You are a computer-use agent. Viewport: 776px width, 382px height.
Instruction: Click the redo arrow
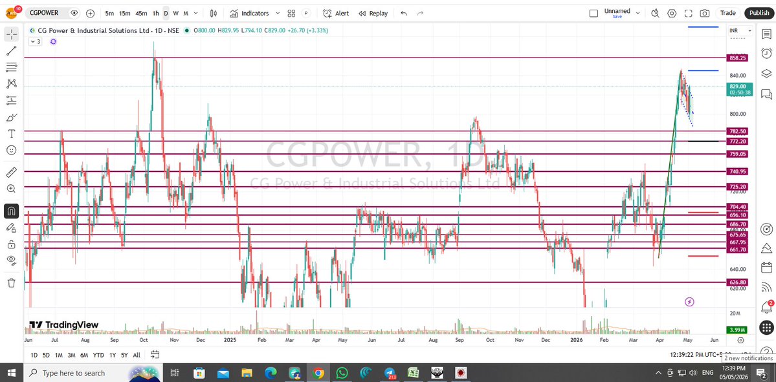[x=420, y=14]
